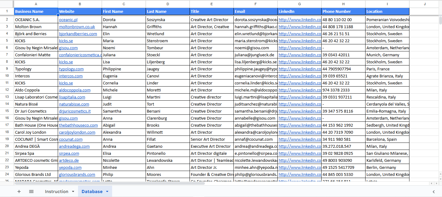
Task: Click the Creative Art Director title cell
Action: point(212,20)
